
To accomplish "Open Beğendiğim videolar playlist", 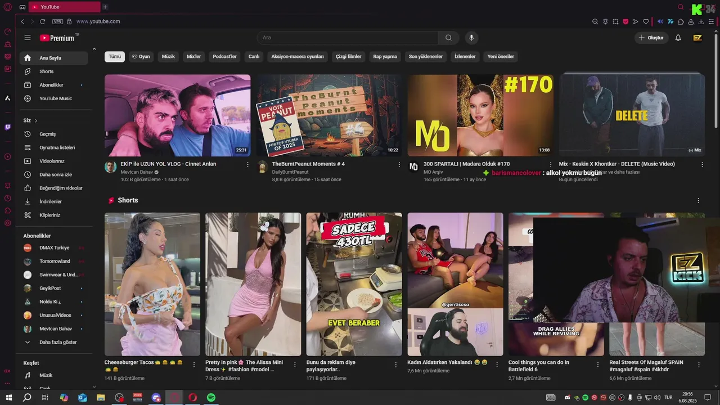I will (x=53, y=188).
